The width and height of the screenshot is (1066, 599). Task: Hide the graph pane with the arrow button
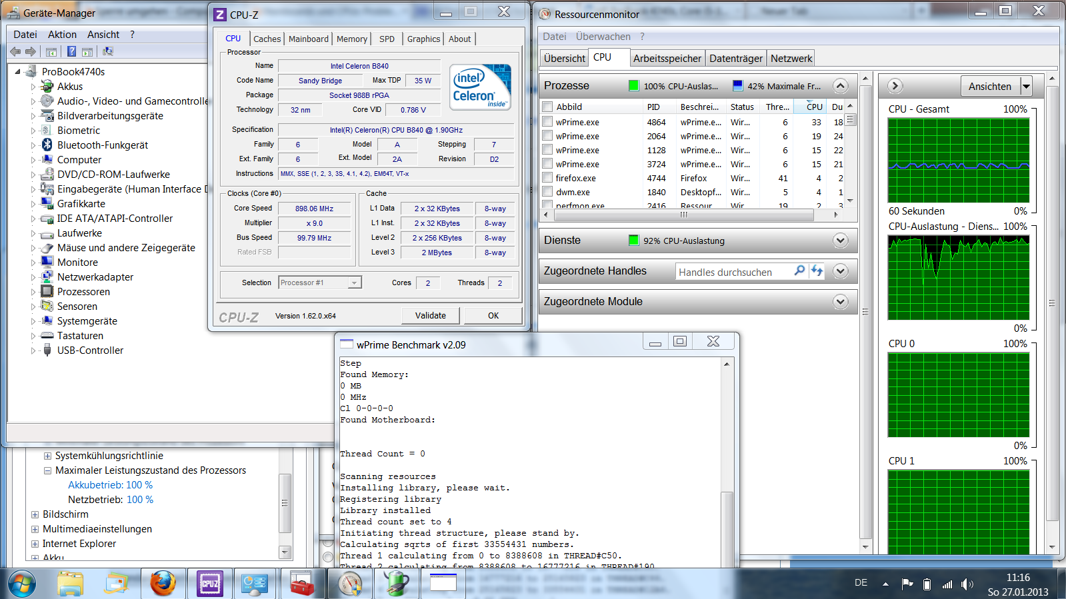click(895, 86)
